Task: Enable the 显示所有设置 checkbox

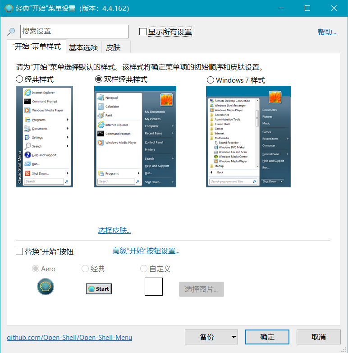Action: point(143,32)
